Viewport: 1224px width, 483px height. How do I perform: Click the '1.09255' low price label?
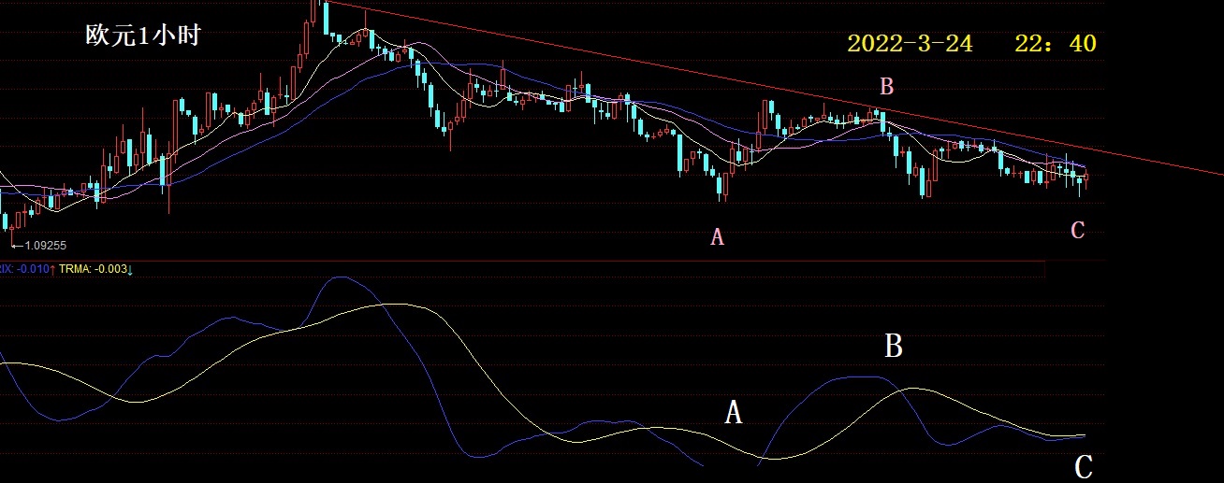46,246
